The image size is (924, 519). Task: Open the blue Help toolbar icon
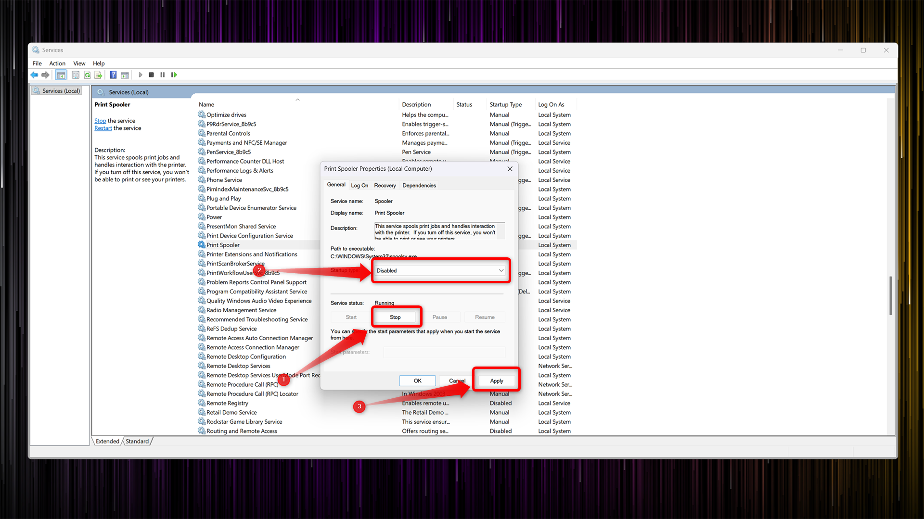[x=114, y=75]
